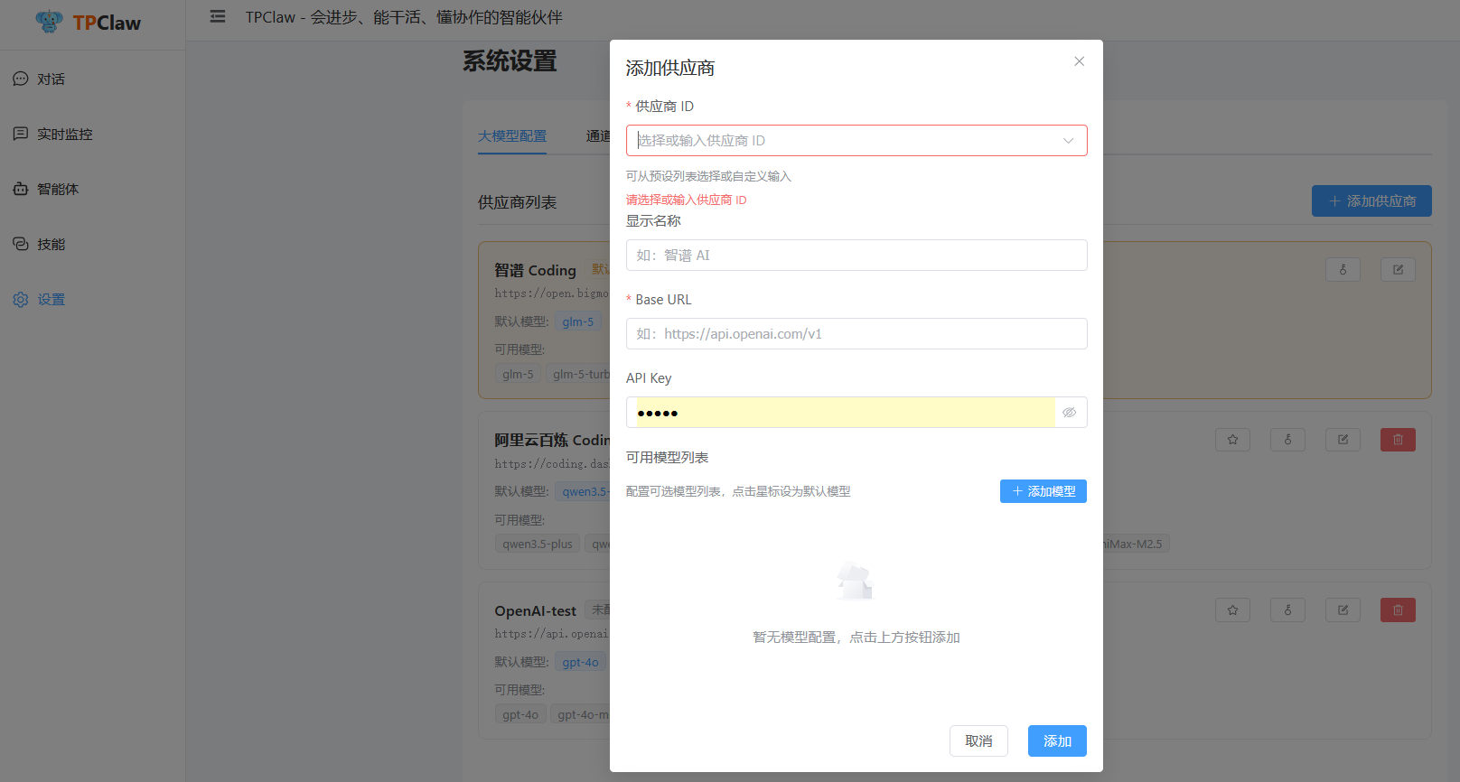Open the 智能体 agents sidebar item
Viewport: 1460px width, 782px height.
click(x=93, y=189)
